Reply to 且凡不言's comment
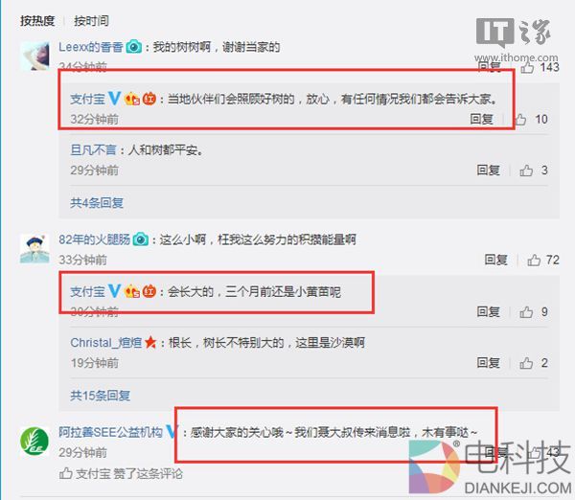This screenshot has height=500, width=575. pos(488,170)
